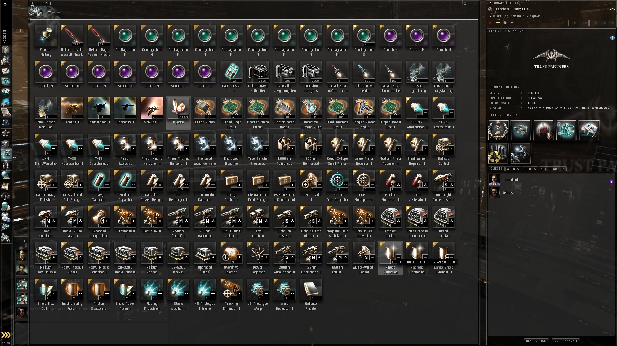Select the Invulnerability Field II module
Screen dimensions: 617x346
pos(72,295)
